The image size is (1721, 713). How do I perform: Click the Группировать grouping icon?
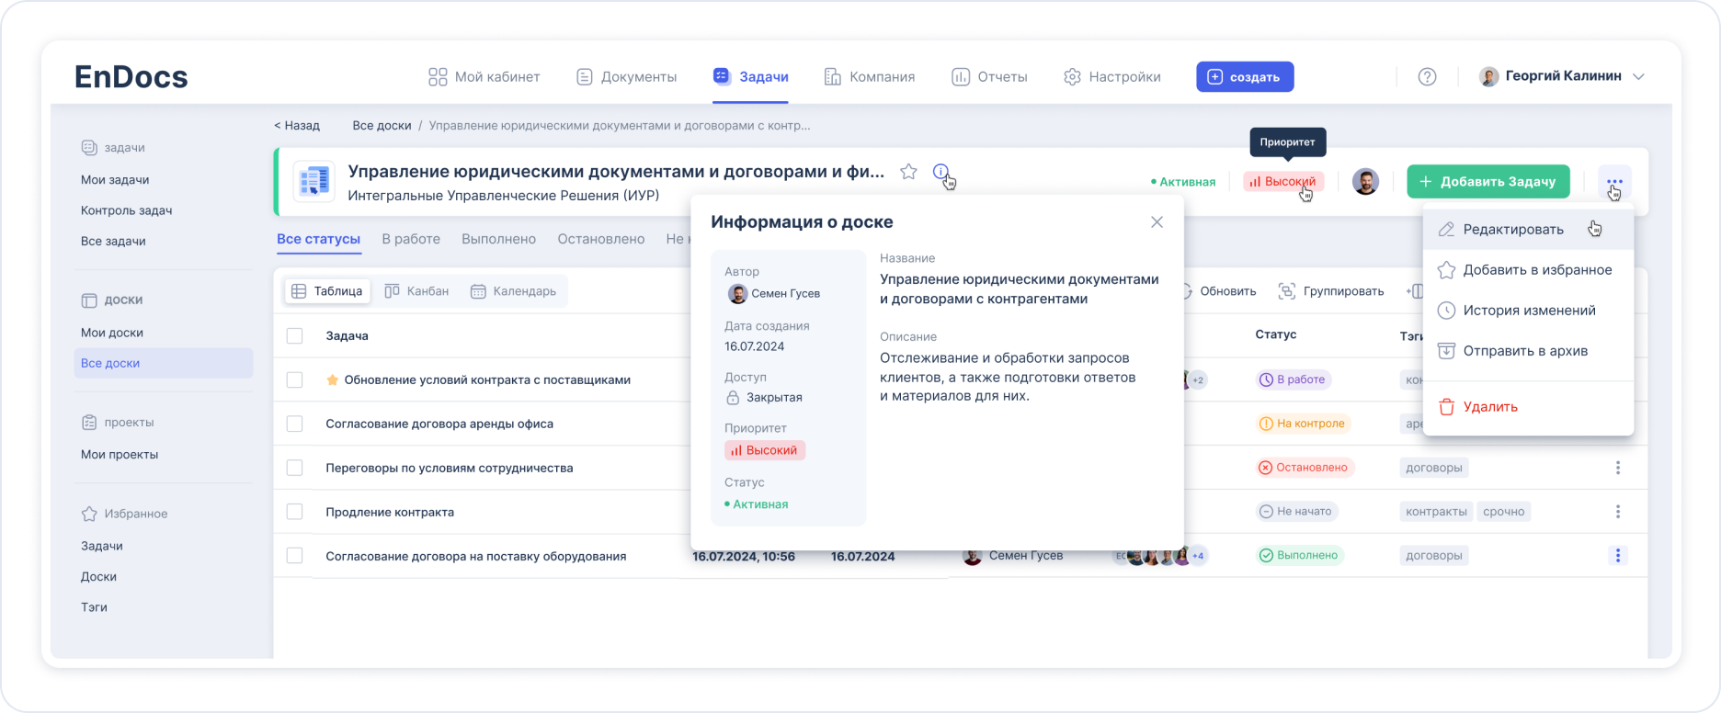coord(1287,291)
